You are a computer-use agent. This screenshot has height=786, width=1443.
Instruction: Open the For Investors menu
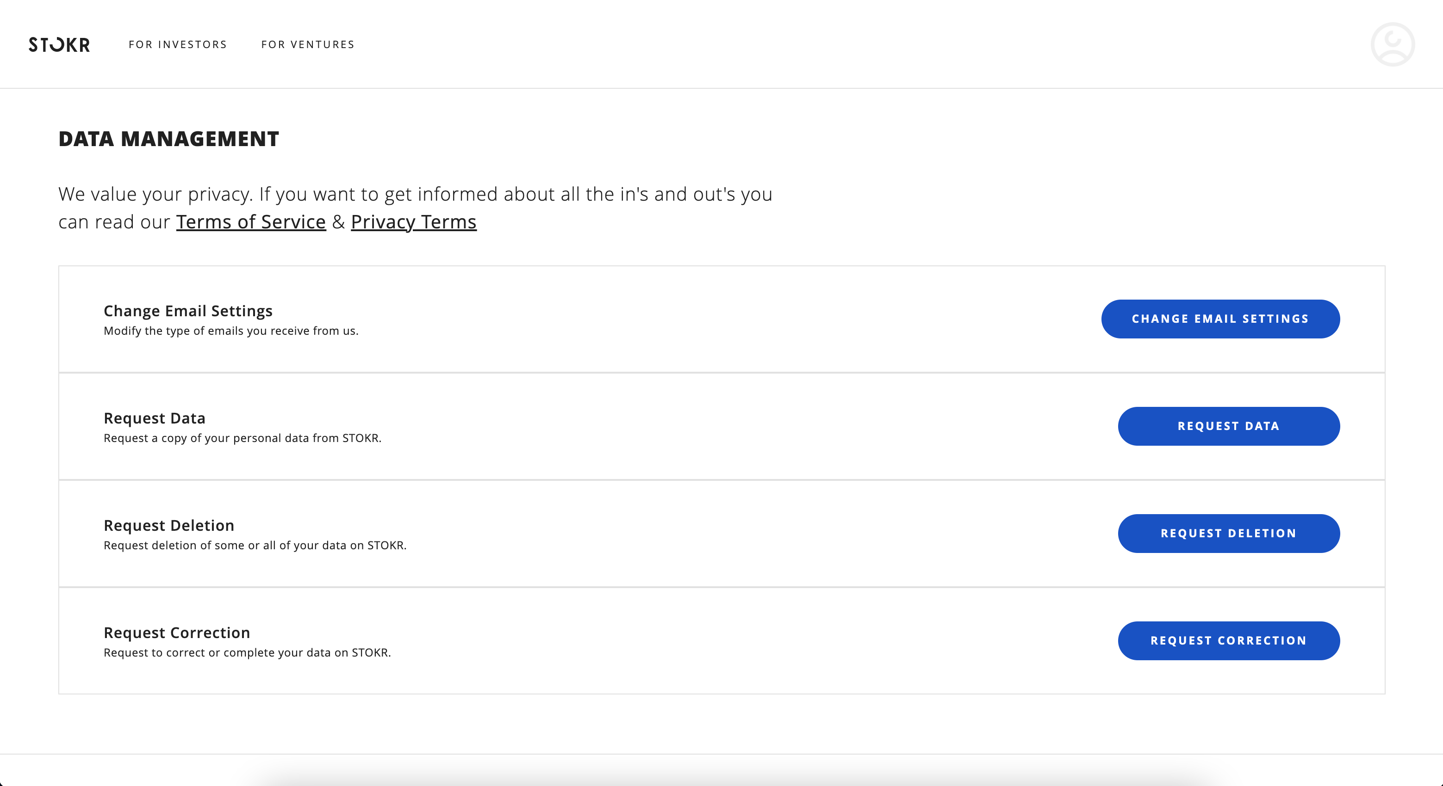click(x=178, y=44)
